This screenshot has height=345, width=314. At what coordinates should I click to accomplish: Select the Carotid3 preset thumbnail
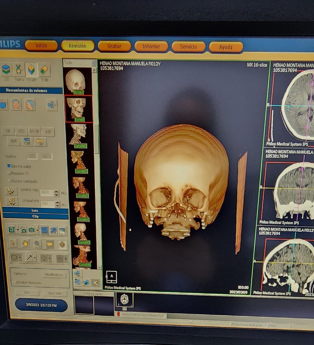coord(81,187)
